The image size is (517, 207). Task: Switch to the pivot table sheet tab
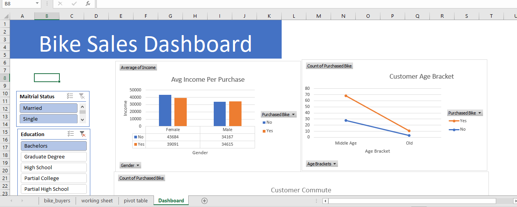[135, 200]
